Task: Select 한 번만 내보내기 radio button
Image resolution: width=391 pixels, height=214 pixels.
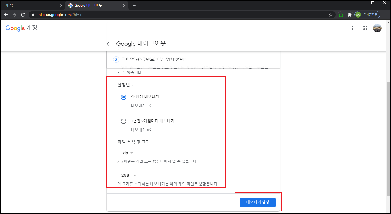Action: 124,97
